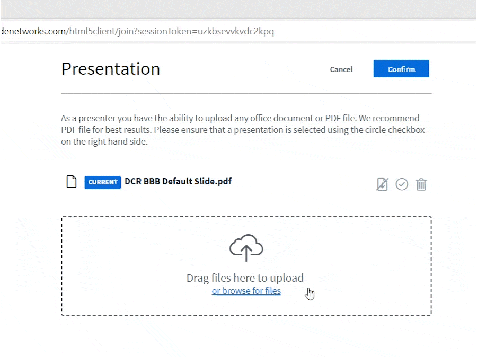Click the presenter instructions paragraph
The width and height of the screenshot is (477, 357).
pyautogui.click(x=244, y=130)
